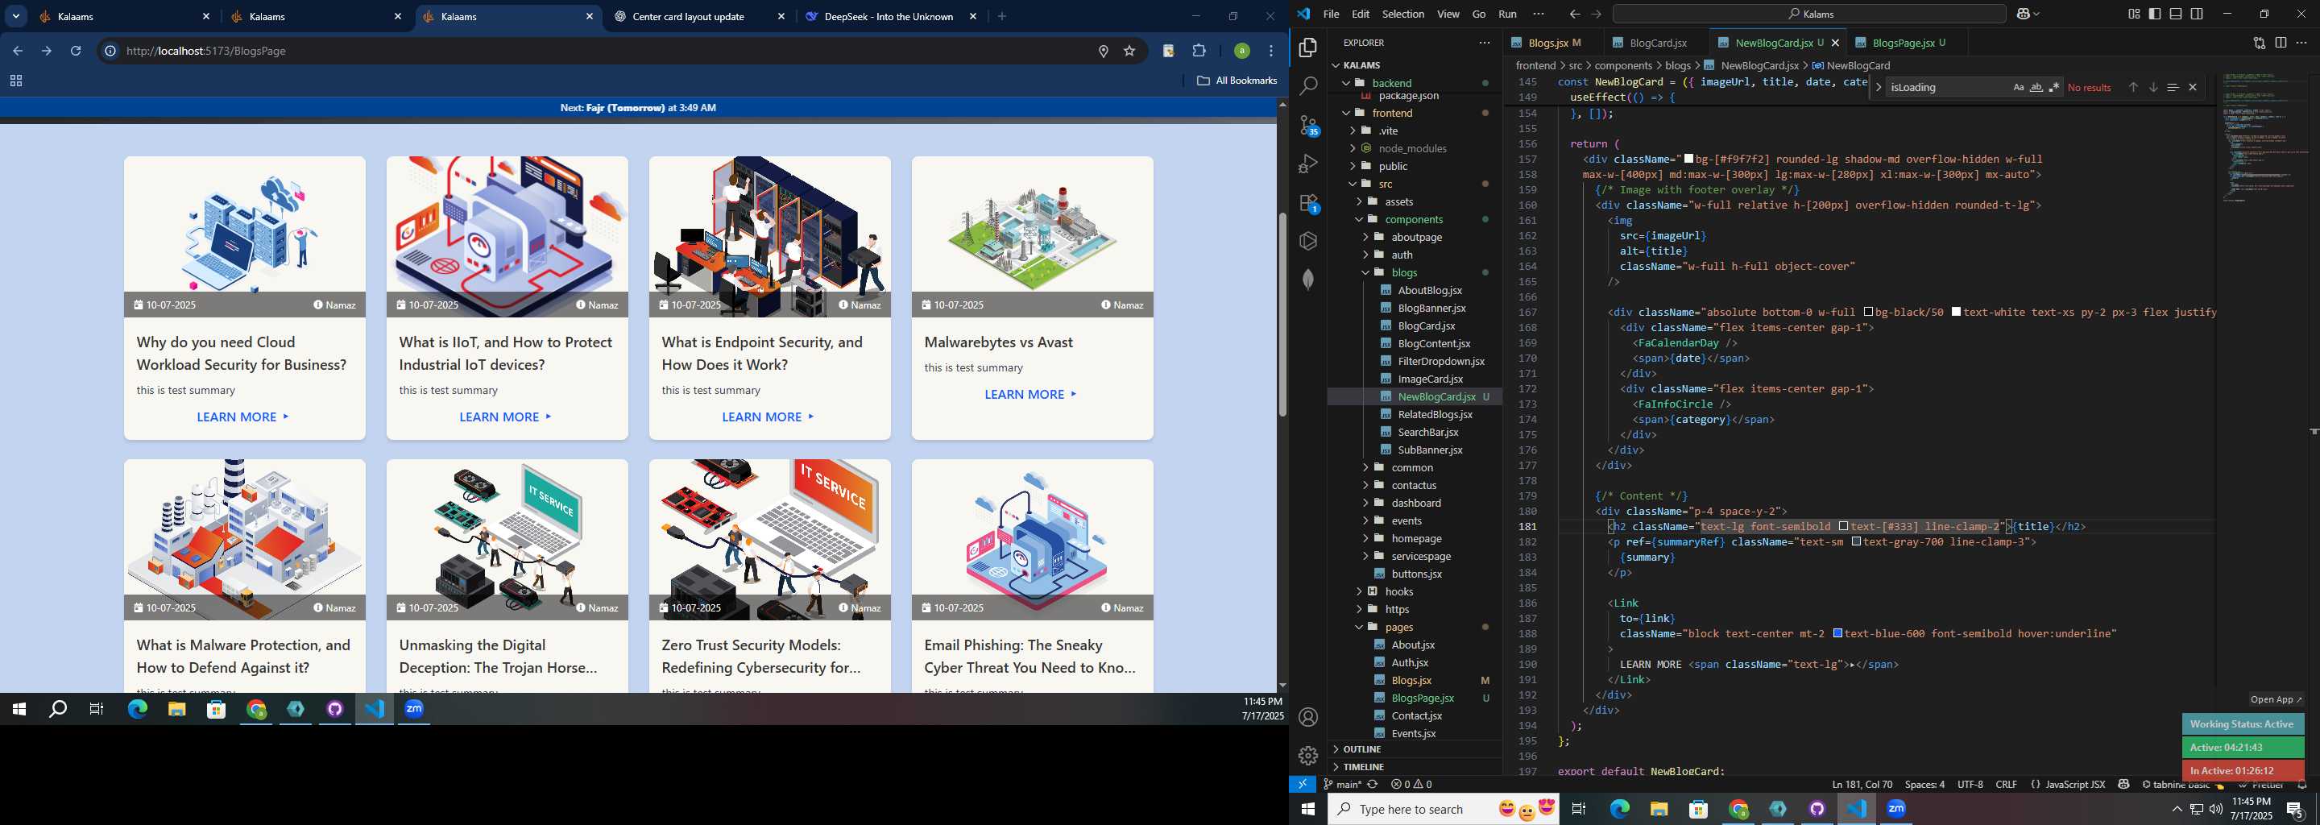Screen dimensions: 2320x825
Task: Open the Explorer view in VS Code activity bar
Action: tap(1307, 48)
